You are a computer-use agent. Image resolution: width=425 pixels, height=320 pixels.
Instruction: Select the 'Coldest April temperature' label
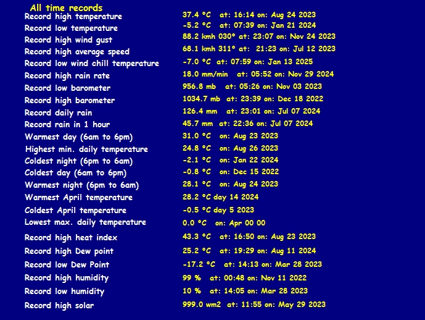click(75, 211)
